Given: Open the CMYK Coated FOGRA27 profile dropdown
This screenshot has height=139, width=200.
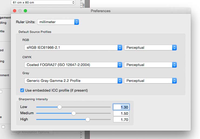Looking at the screenshot, I should [73, 65].
